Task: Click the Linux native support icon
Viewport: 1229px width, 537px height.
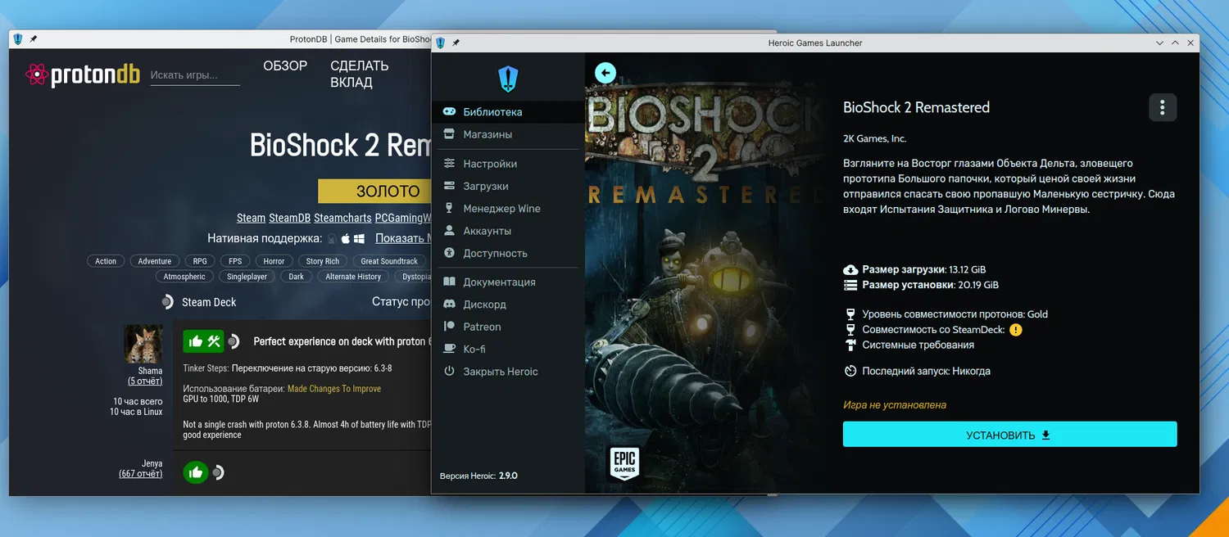Action: [x=332, y=239]
